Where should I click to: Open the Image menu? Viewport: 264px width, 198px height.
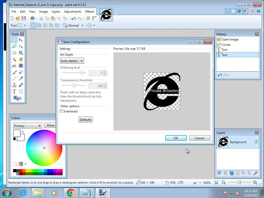(x=43, y=11)
